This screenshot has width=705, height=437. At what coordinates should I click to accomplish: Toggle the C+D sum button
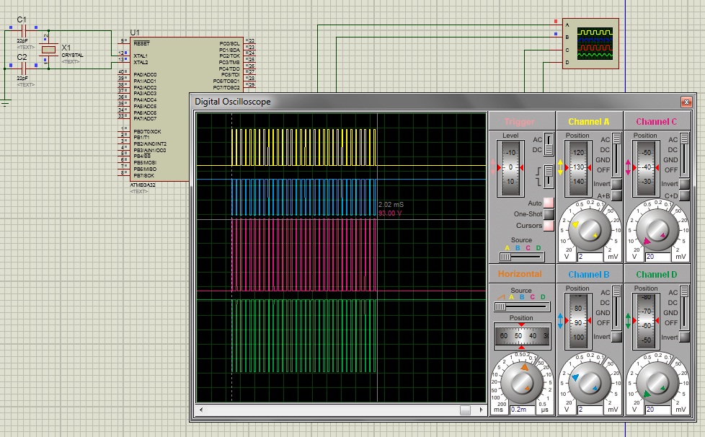coord(684,195)
